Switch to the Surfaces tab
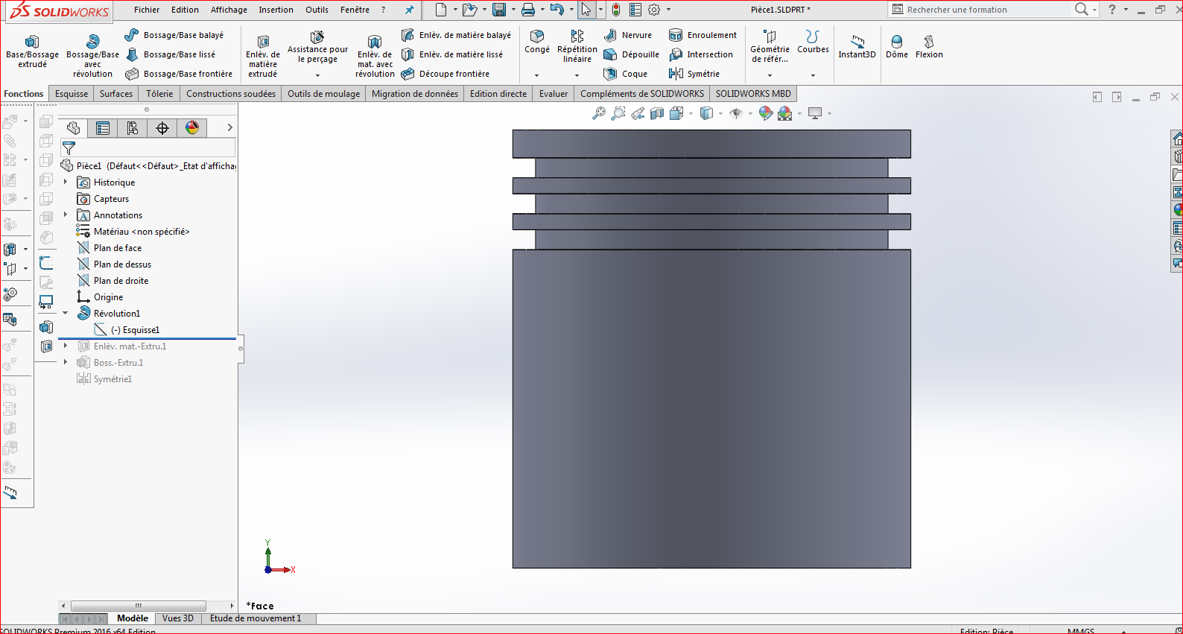This screenshot has height=634, width=1183. [116, 94]
